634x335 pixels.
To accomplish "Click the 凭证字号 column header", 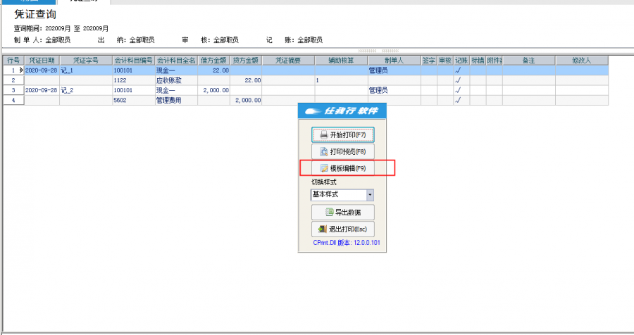I will pos(86,61).
